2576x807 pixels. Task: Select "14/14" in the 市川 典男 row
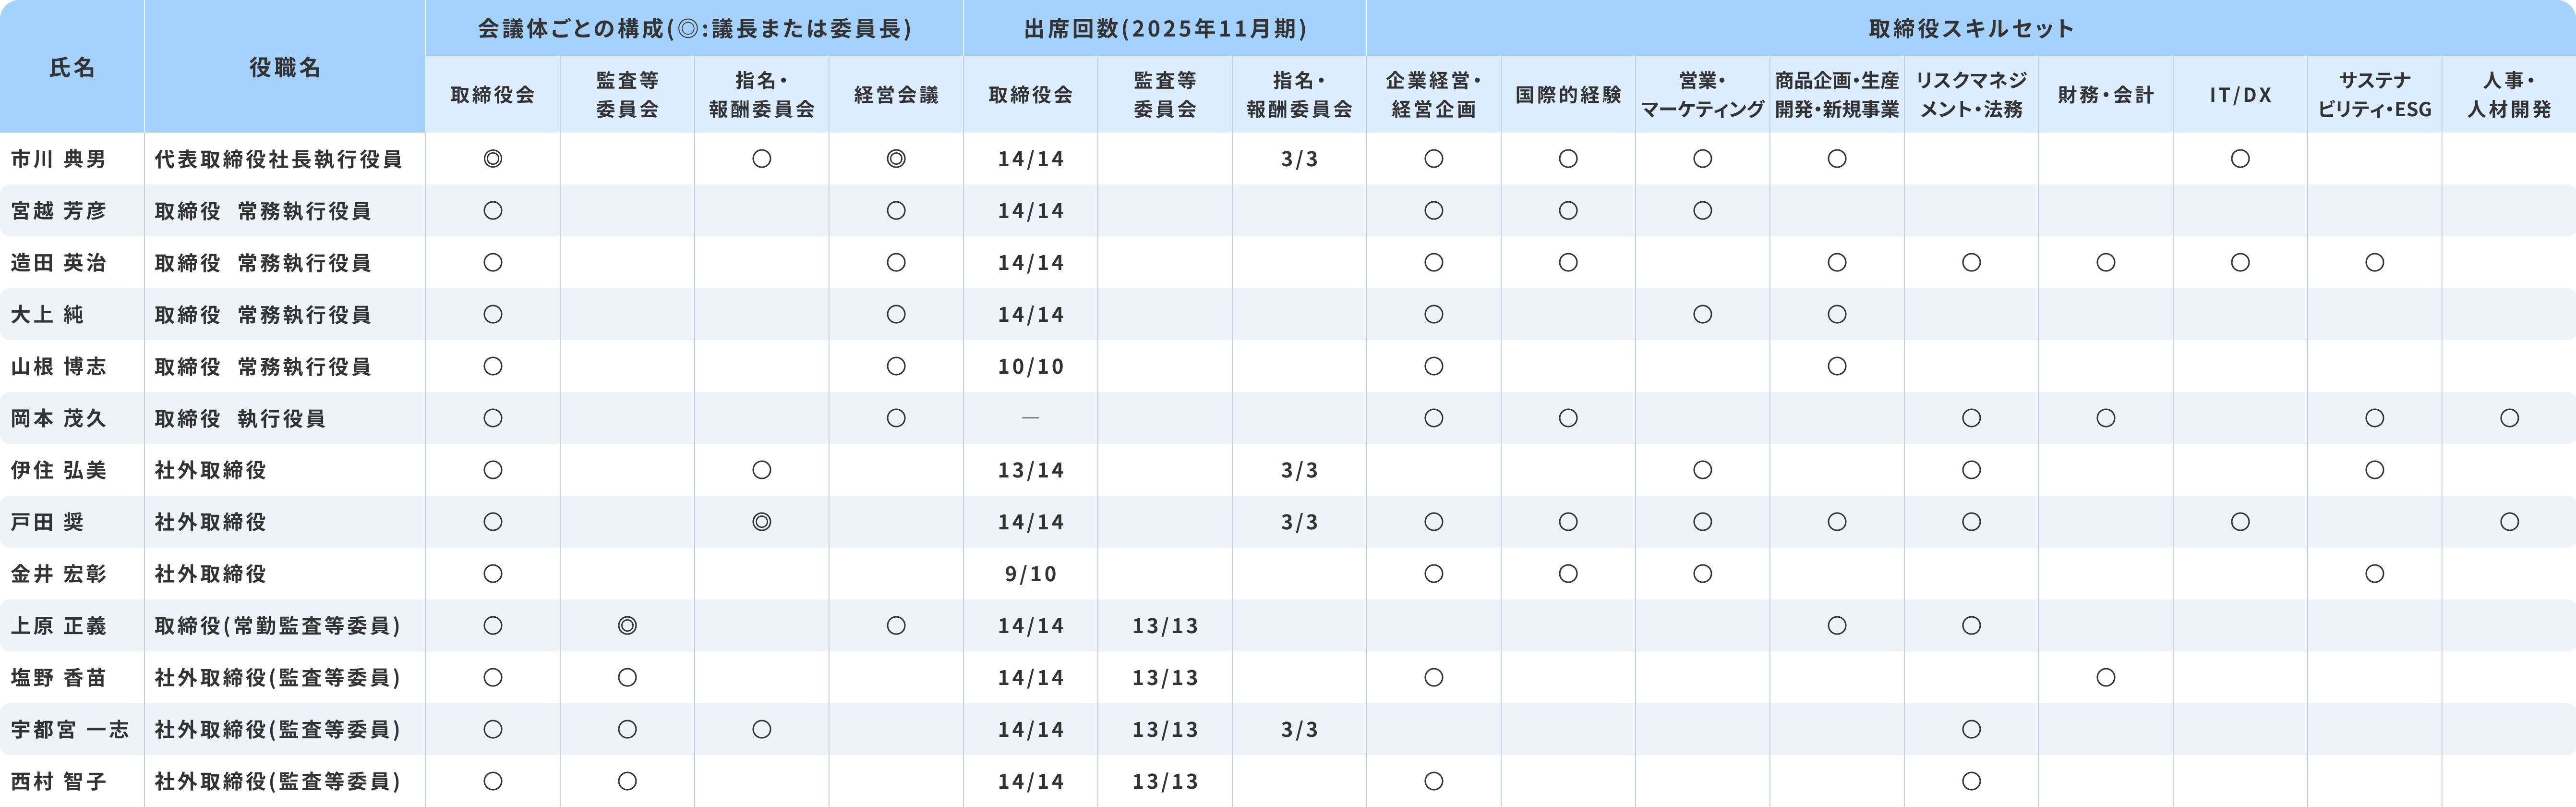coord(1031,159)
